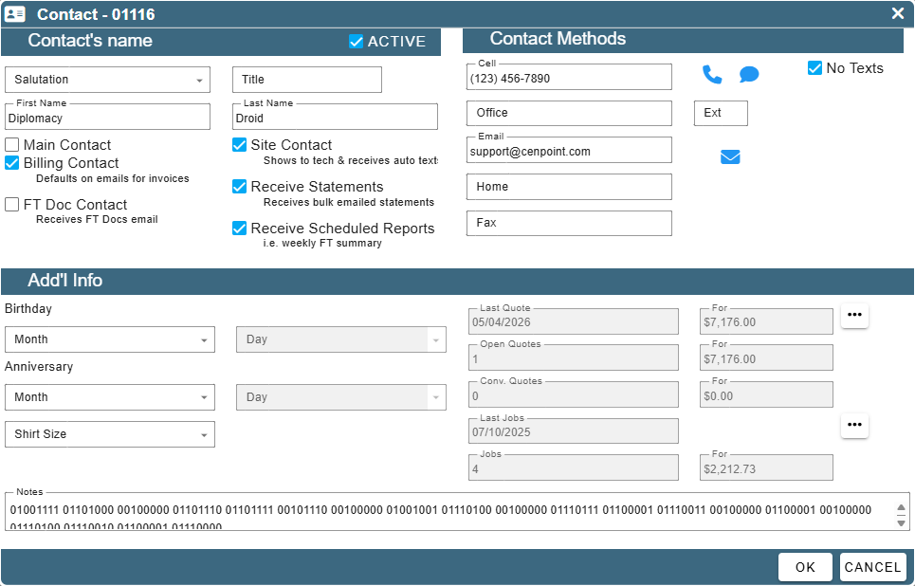Open the Last Jobs ellipsis button

pyautogui.click(x=854, y=425)
